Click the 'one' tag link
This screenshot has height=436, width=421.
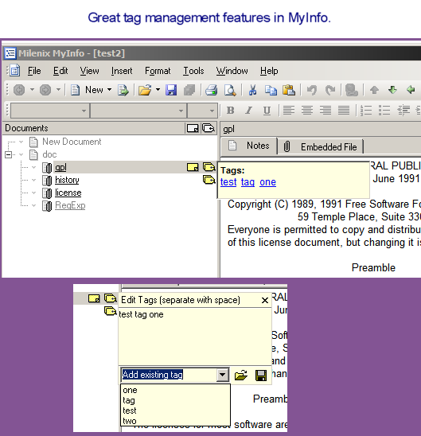[267, 182]
